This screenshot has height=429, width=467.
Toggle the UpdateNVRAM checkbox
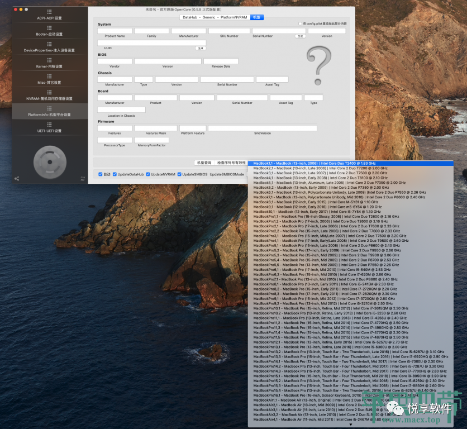click(x=148, y=174)
